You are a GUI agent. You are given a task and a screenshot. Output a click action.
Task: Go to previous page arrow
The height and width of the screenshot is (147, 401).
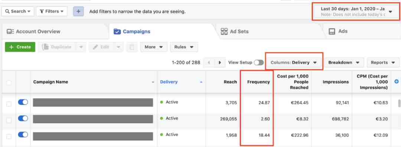coord(209,63)
